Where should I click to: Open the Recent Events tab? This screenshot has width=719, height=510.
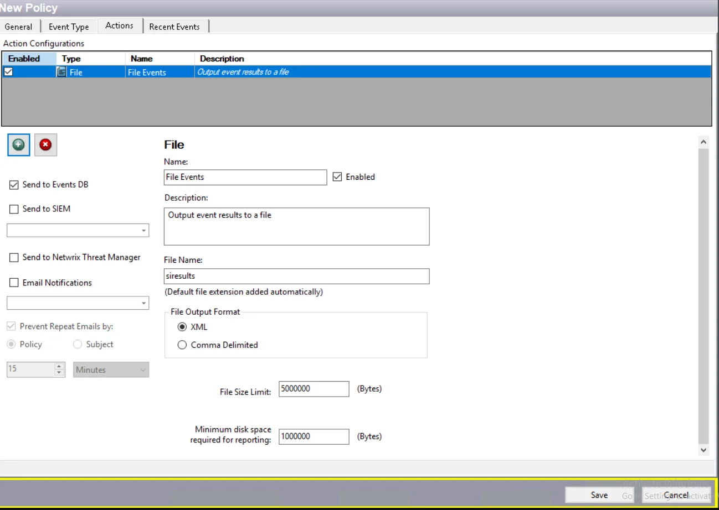tap(174, 27)
